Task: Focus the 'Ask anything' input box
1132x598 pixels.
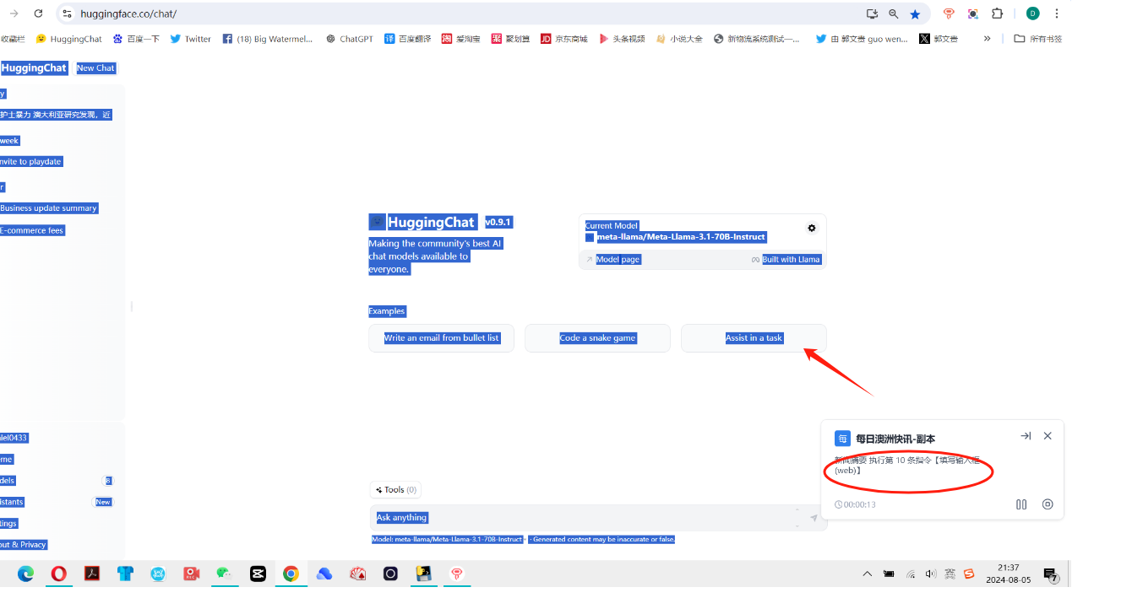Action: [583, 518]
